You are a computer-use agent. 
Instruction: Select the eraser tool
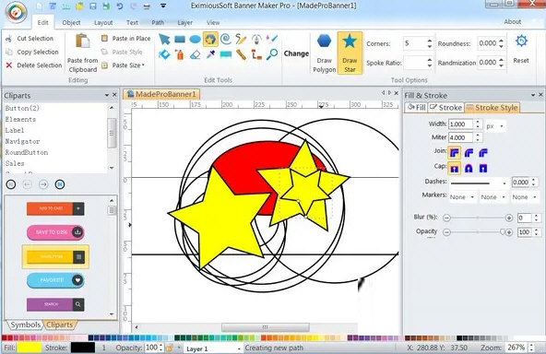195,54
